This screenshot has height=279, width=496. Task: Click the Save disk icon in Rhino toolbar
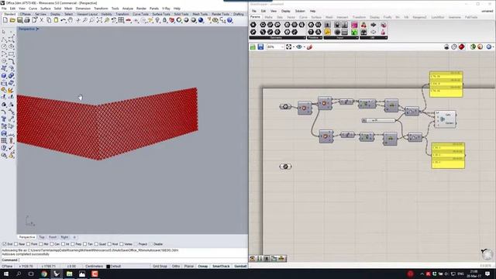click(x=19, y=20)
